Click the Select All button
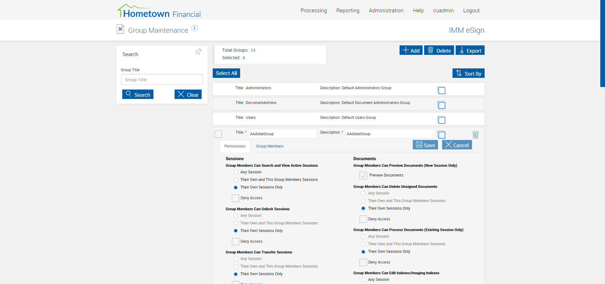The width and height of the screenshot is (605, 284). tap(226, 73)
